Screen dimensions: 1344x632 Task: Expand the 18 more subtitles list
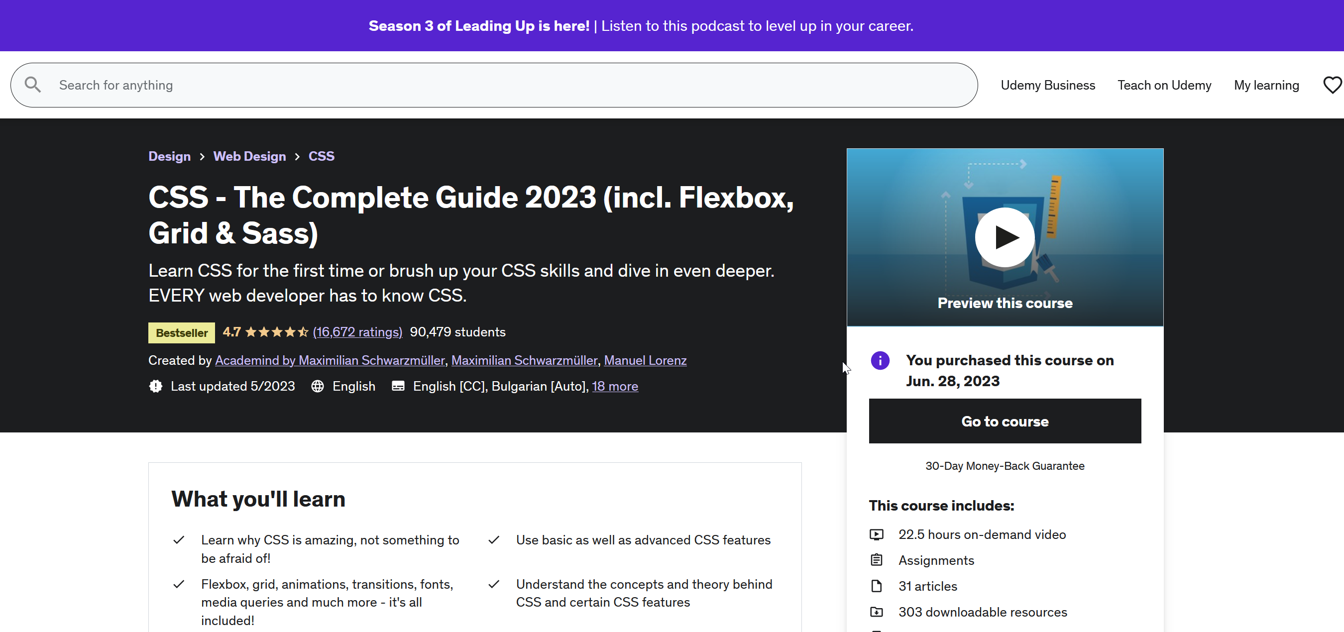(615, 386)
